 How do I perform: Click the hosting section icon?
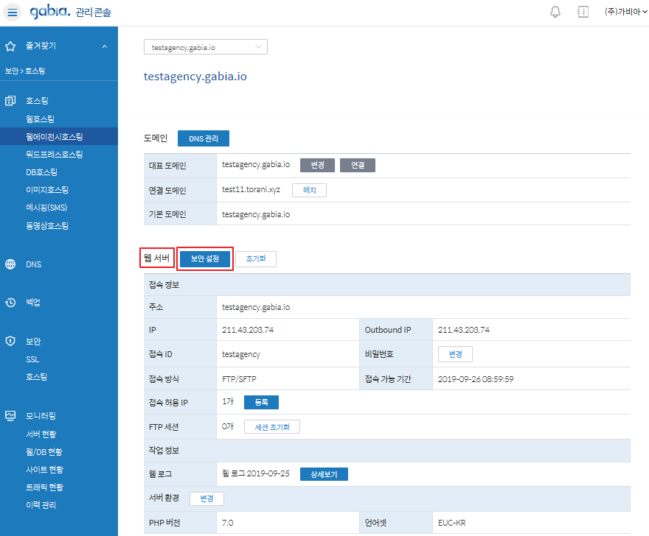10,101
